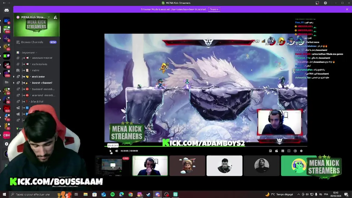Add a server plus icon
Screen dimensions: 352x198
(x=7, y=144)
